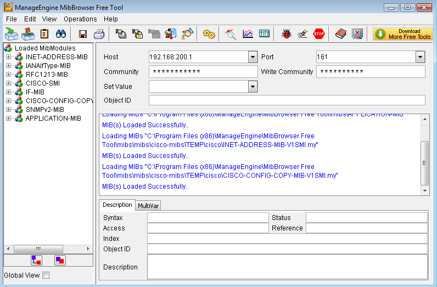Click the Community password field
This screenshot has width=437, height=287.
coord(203,71)
